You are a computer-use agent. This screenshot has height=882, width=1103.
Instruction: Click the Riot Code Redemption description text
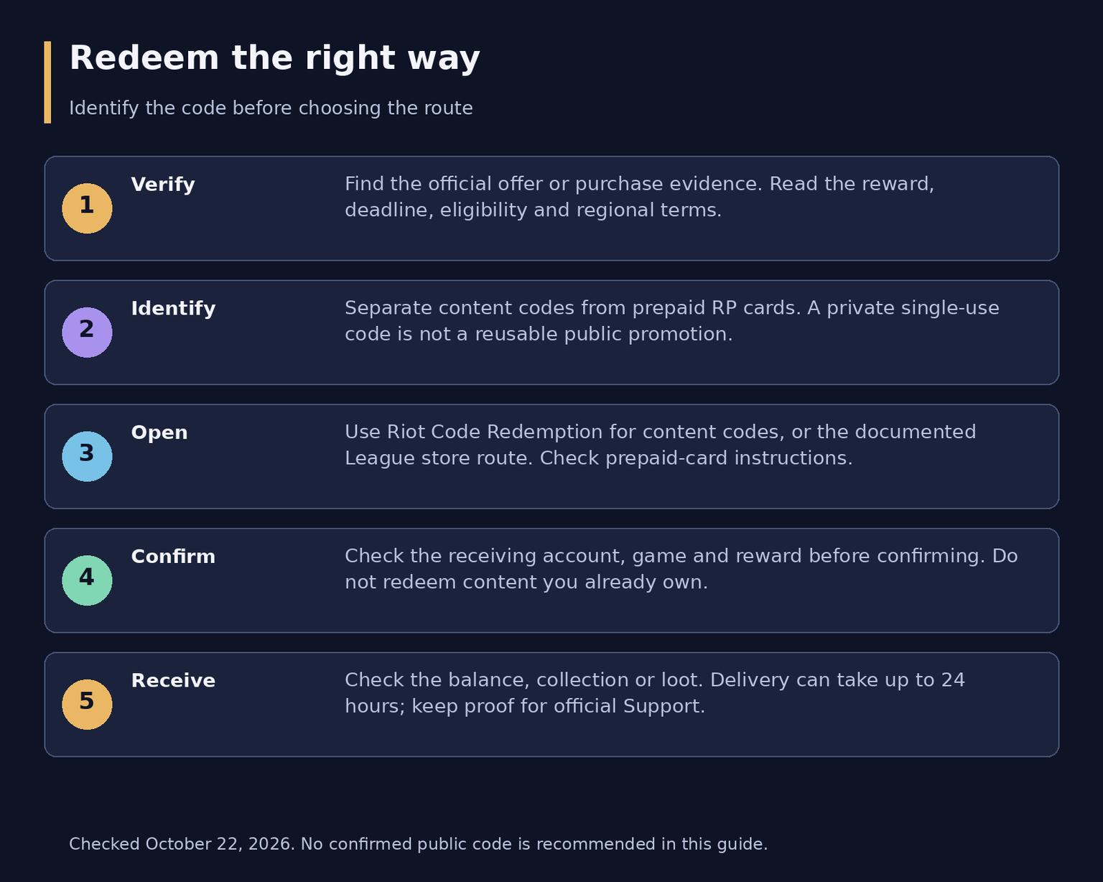coord(660,445)
